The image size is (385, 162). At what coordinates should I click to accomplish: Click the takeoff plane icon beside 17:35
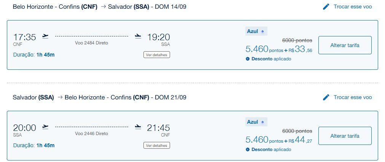46,36
